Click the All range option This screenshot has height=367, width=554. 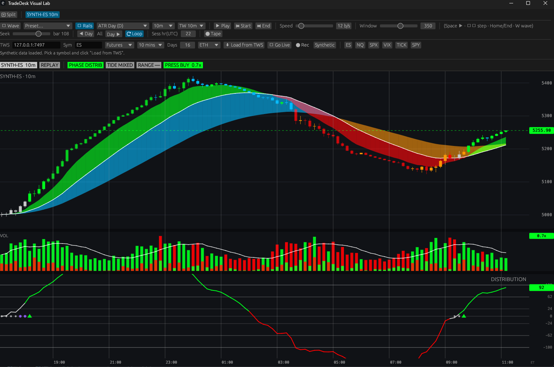point(100,34)
